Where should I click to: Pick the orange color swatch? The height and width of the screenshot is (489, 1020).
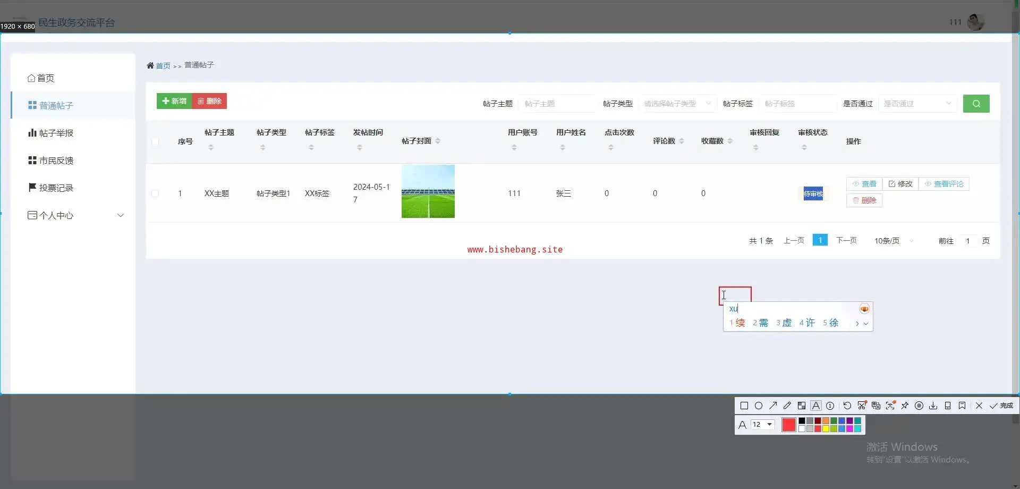point(826,421)
